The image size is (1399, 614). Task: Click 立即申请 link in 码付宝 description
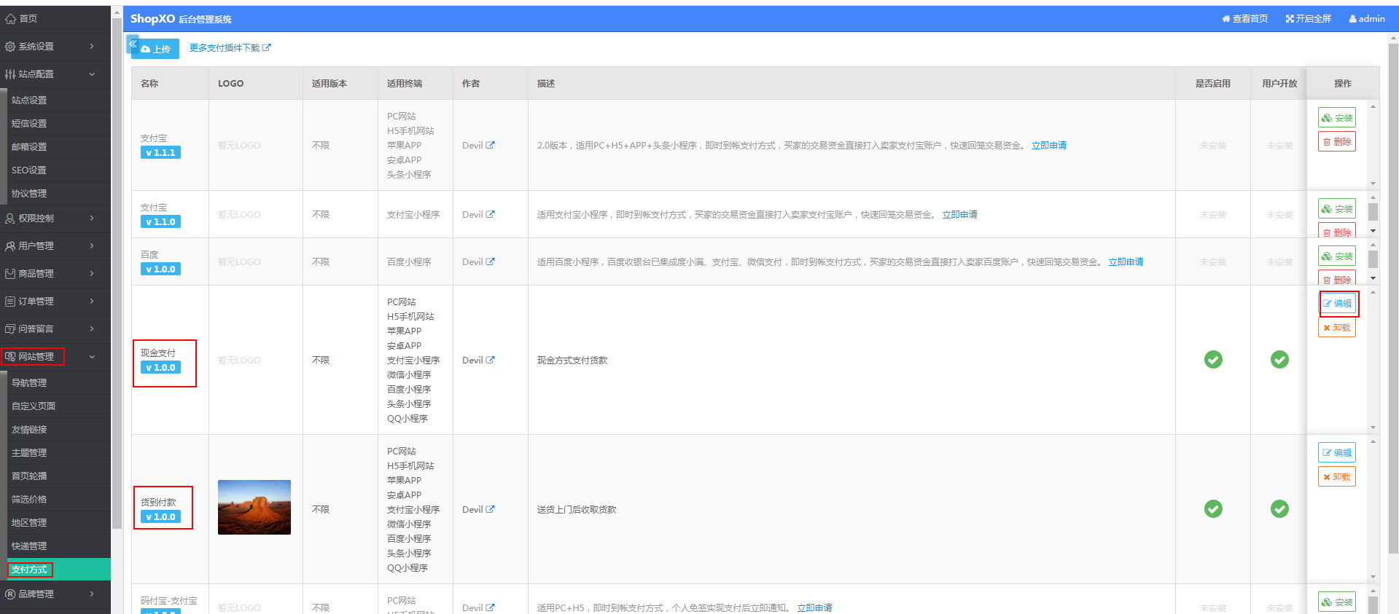tap(814, 607)
